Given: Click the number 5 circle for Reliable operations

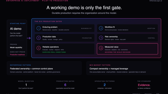Looking at the screenshot, I should tap(39, 48).
